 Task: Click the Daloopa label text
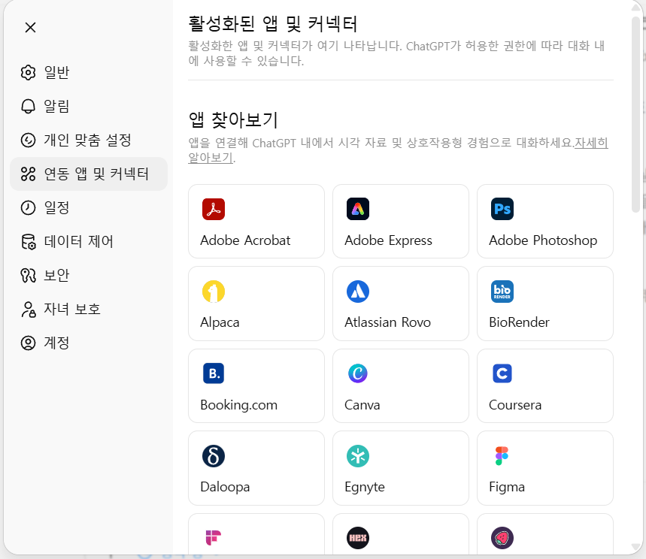[x=225, y=487]
